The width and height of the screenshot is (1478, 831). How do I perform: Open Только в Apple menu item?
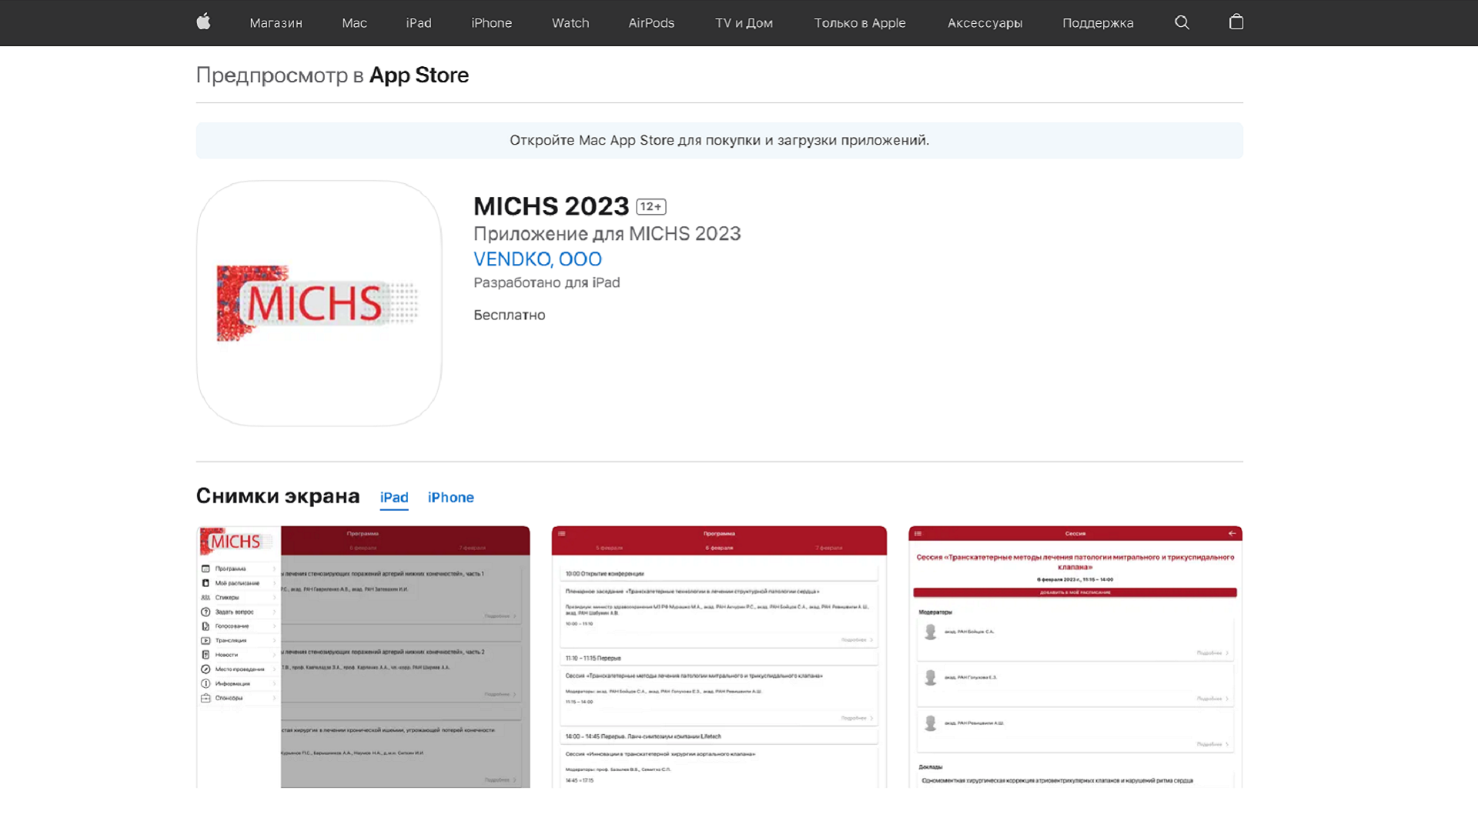tap(860, 23)
